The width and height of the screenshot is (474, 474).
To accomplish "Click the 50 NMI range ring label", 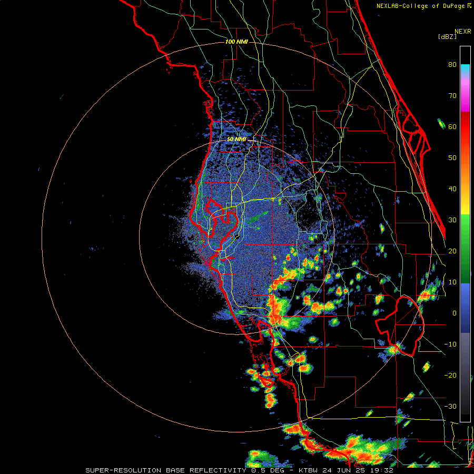I will coord(236,140).
